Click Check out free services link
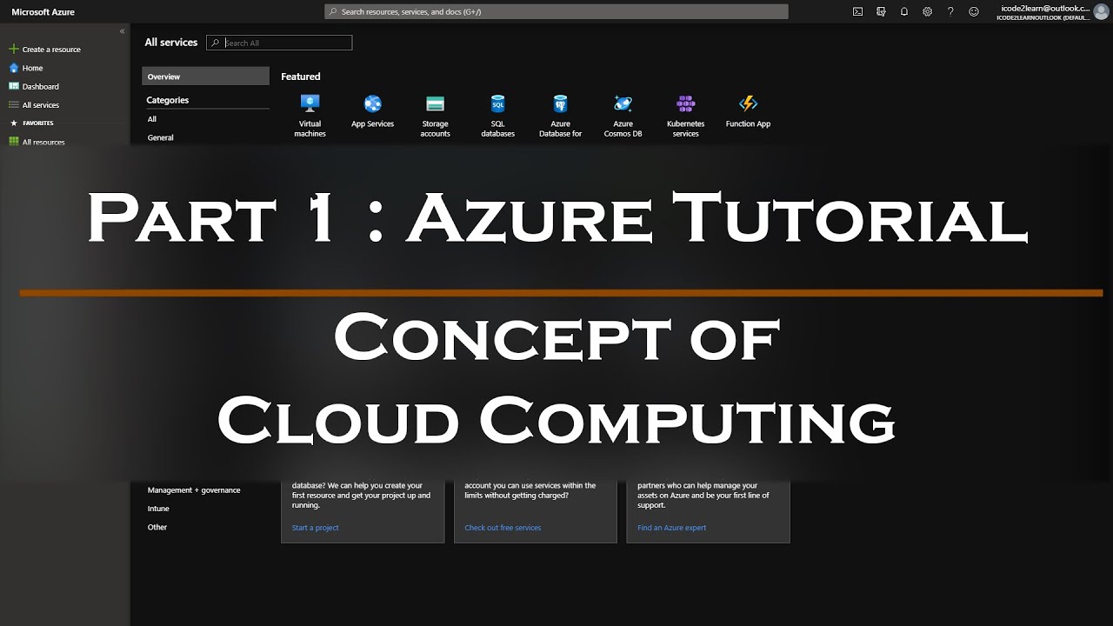This screenshot has width=1113, height=626. (x=503, y=528)
